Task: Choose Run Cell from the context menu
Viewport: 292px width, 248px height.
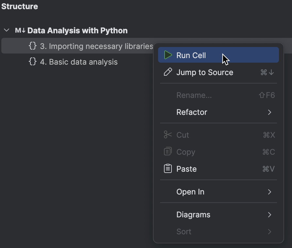Action: 219,55
